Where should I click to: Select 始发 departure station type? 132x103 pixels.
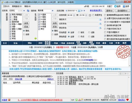[x=79, y=32]
